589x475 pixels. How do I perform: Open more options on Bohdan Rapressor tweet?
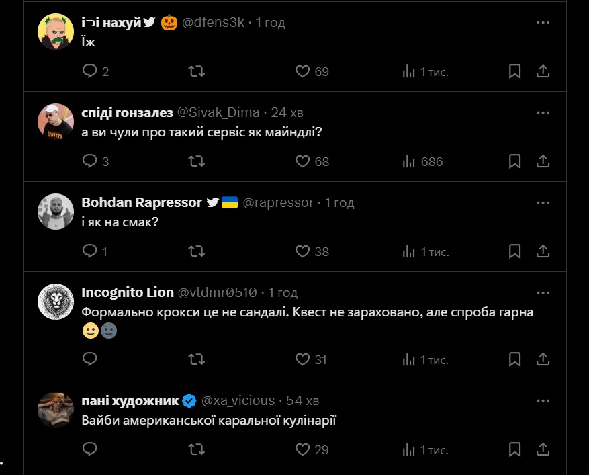coord(543,202)
